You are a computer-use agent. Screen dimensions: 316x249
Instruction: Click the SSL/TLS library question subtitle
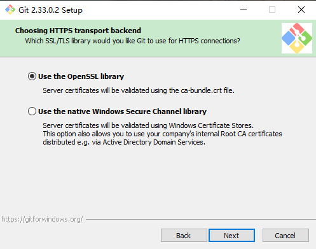132,41
